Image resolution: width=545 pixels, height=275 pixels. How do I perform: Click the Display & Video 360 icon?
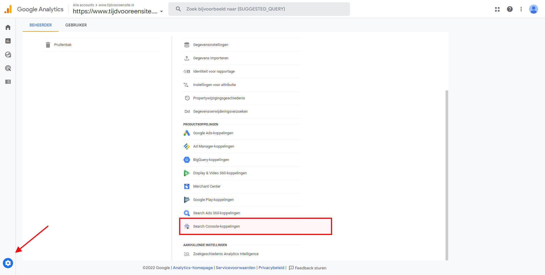187,173
